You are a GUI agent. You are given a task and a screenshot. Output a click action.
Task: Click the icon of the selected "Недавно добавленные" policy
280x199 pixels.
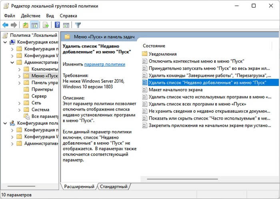145,82
